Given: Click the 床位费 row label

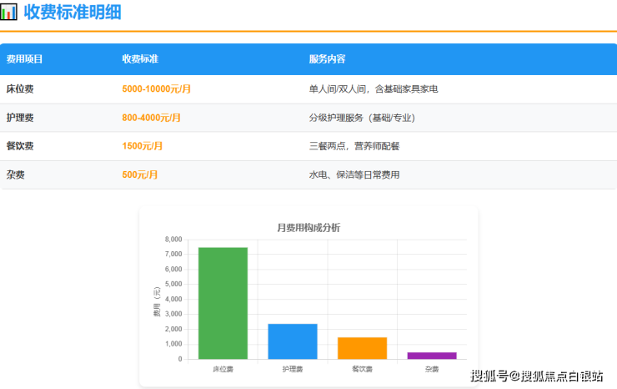Looking at the screenshot, I should click(x=20, y=88).
